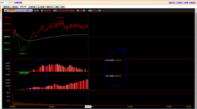Click the 大漲大跌累計 -197.74 label

pos(113,60)
